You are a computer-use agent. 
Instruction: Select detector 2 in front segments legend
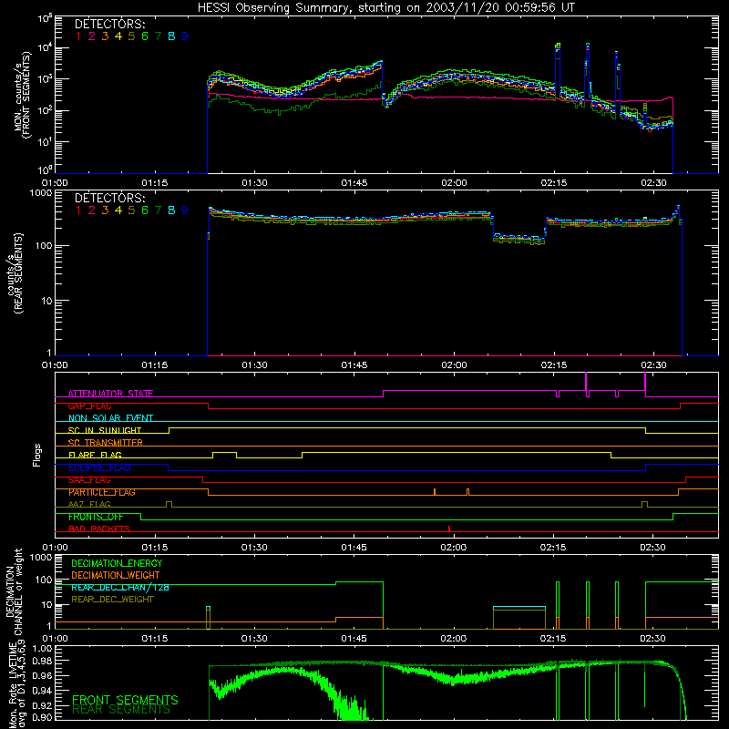[92, 36]
